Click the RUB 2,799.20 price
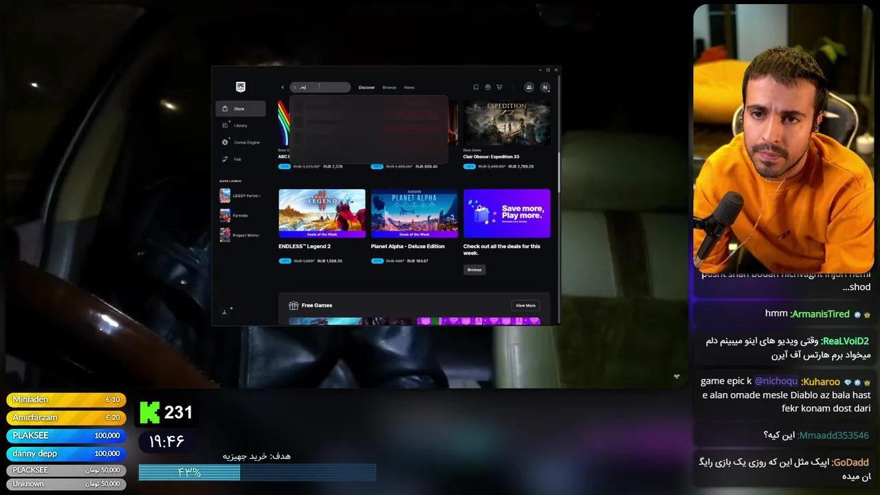Screen dimensions: 880x495 point(521,166)
